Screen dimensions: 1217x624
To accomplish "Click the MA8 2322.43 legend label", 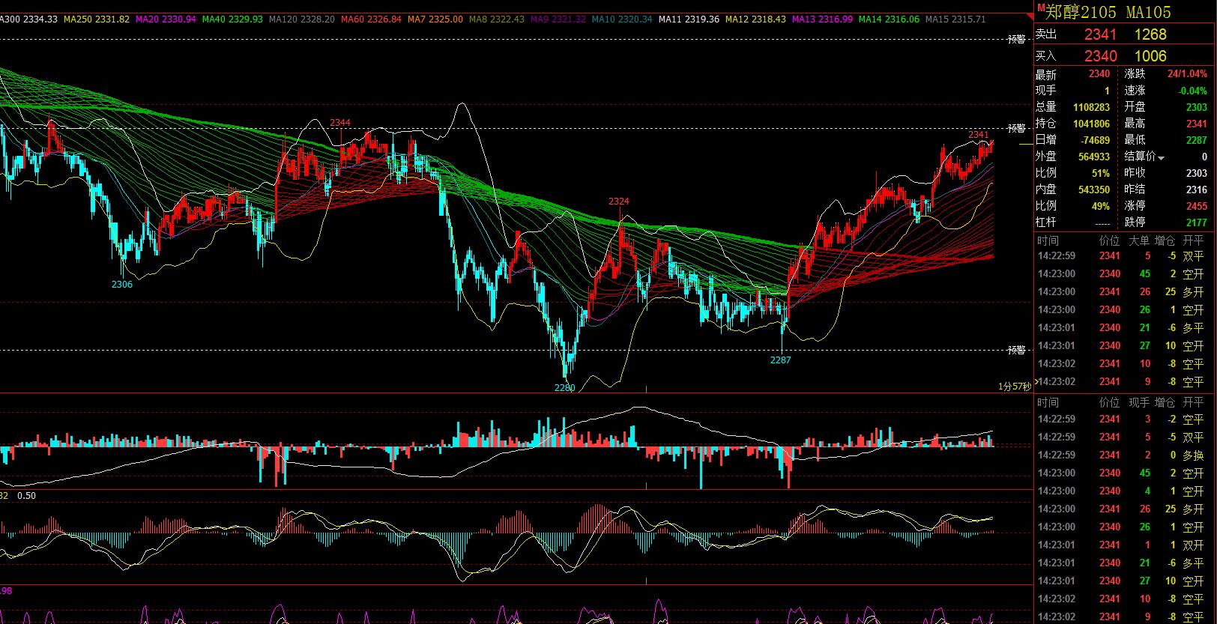I will pos(497,19).
